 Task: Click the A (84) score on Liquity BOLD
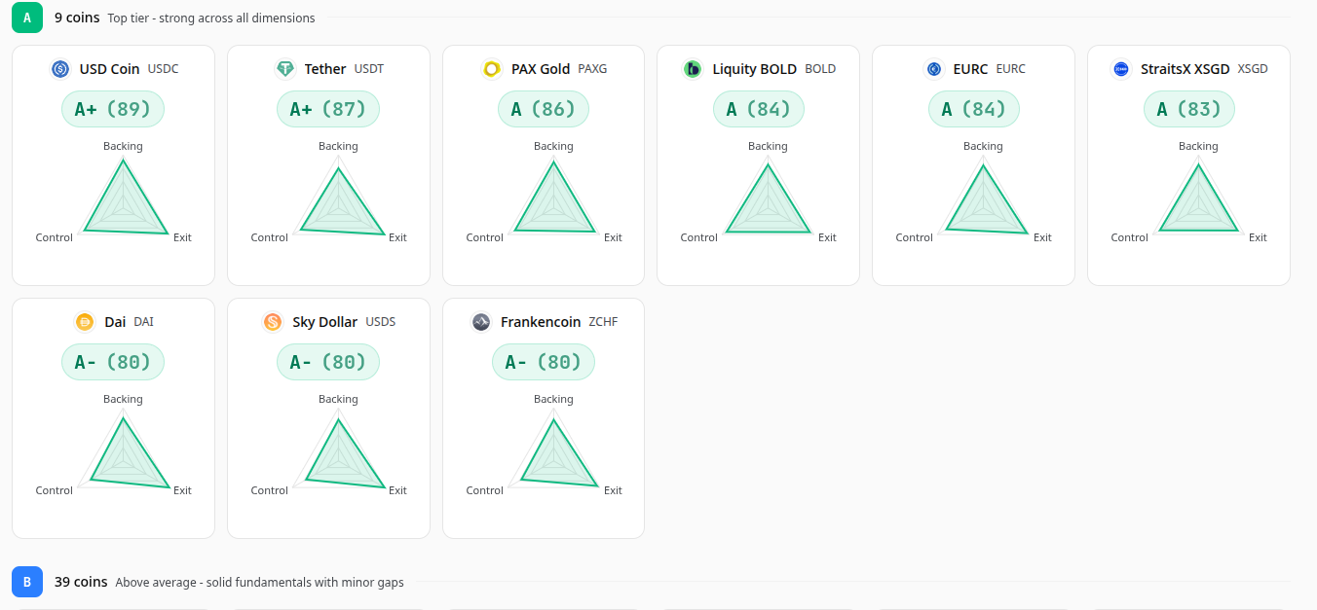[759, 109]
